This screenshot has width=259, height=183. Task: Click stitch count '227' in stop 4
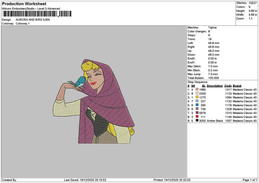(203, 101)
